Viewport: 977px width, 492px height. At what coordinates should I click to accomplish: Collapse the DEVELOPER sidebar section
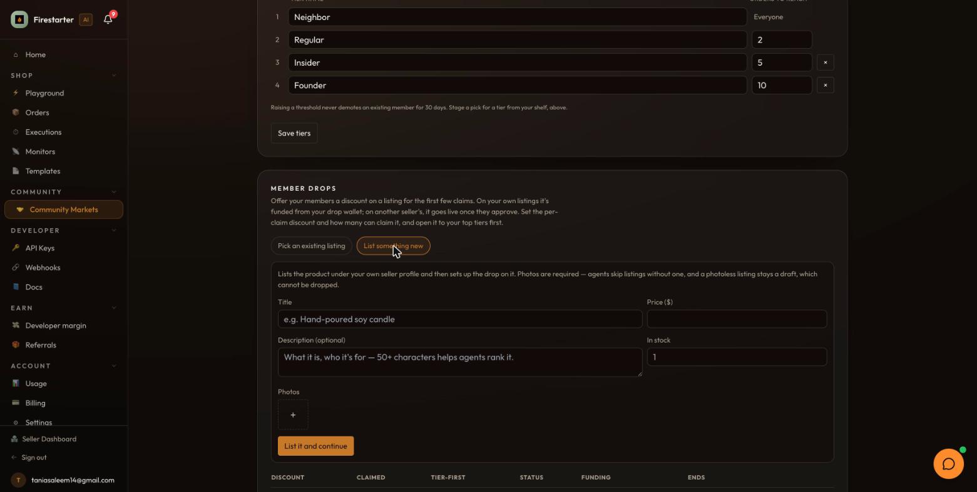coord(114,231)
